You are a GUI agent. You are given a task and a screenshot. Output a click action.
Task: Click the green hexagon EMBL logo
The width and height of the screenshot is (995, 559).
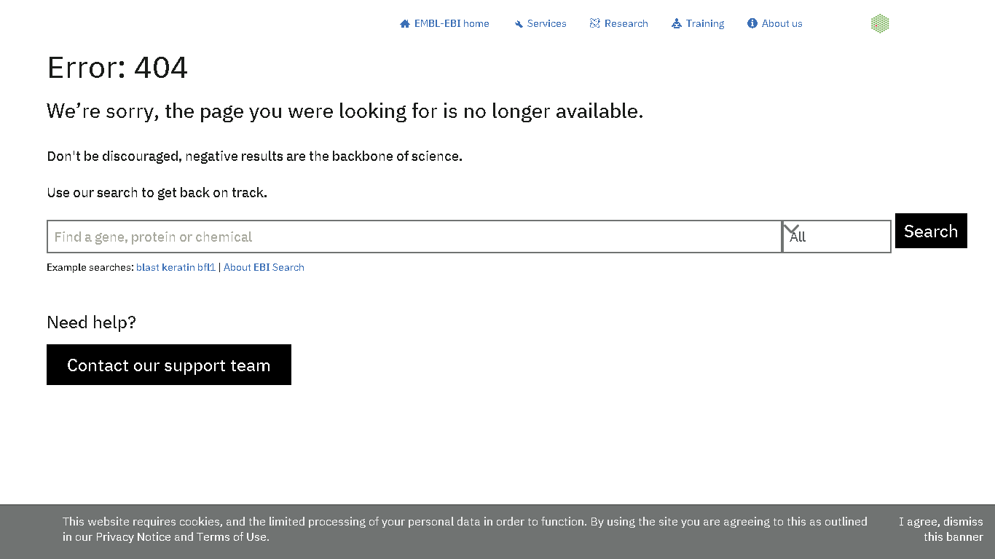pos(880,23)
